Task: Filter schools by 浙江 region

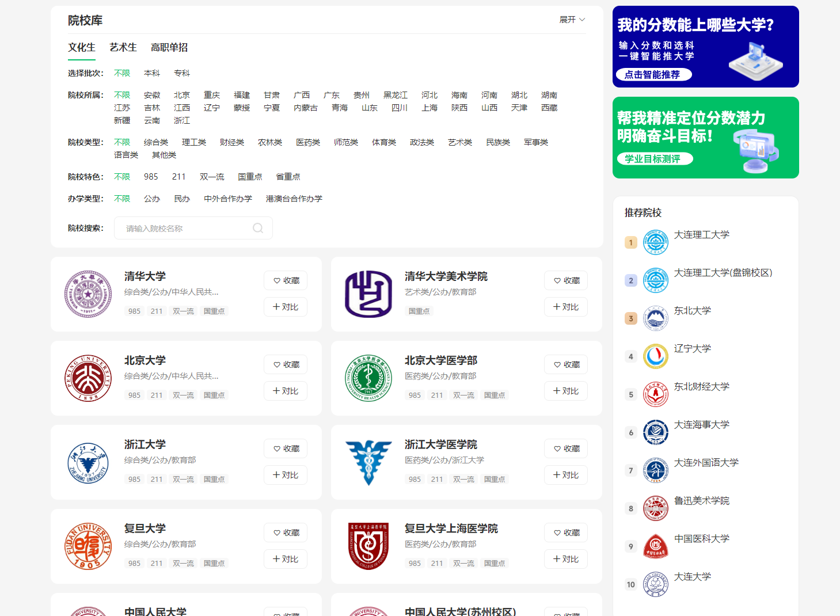Action: pos(182,120)
